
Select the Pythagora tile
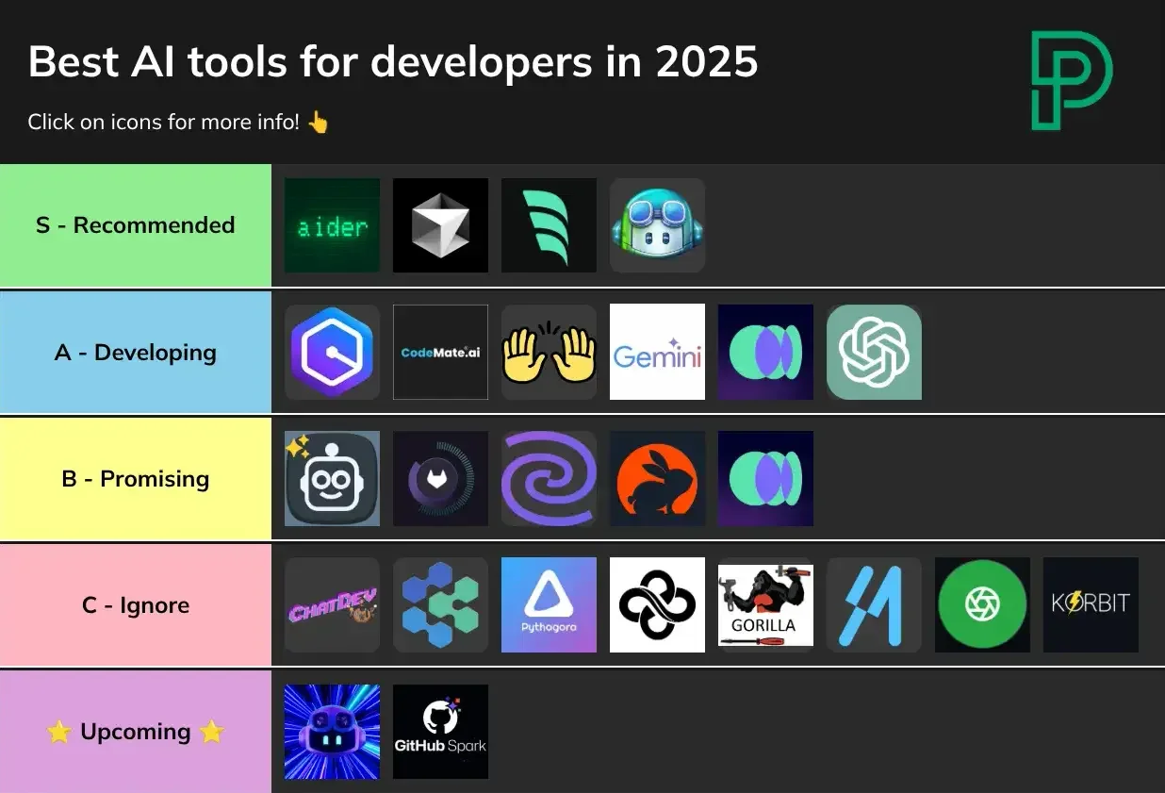(x=549, y=604)
